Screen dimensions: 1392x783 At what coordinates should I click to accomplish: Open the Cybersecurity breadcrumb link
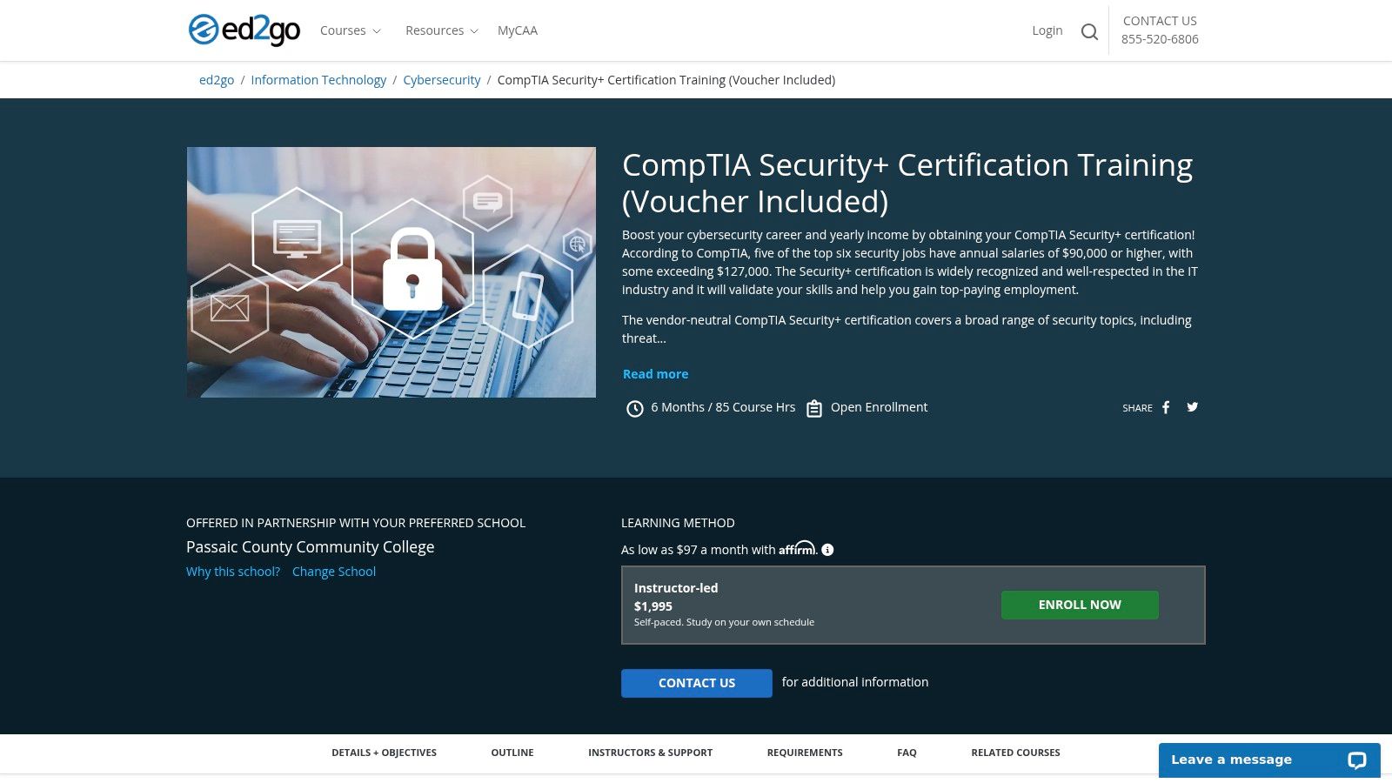pos(441,80)
